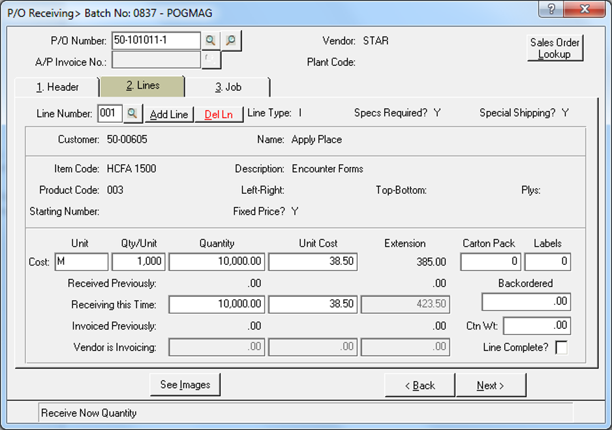Viewport: 612px width, 430px height.
Task: Click the customer name Apply Place
Action: click(x=316, y=140)
